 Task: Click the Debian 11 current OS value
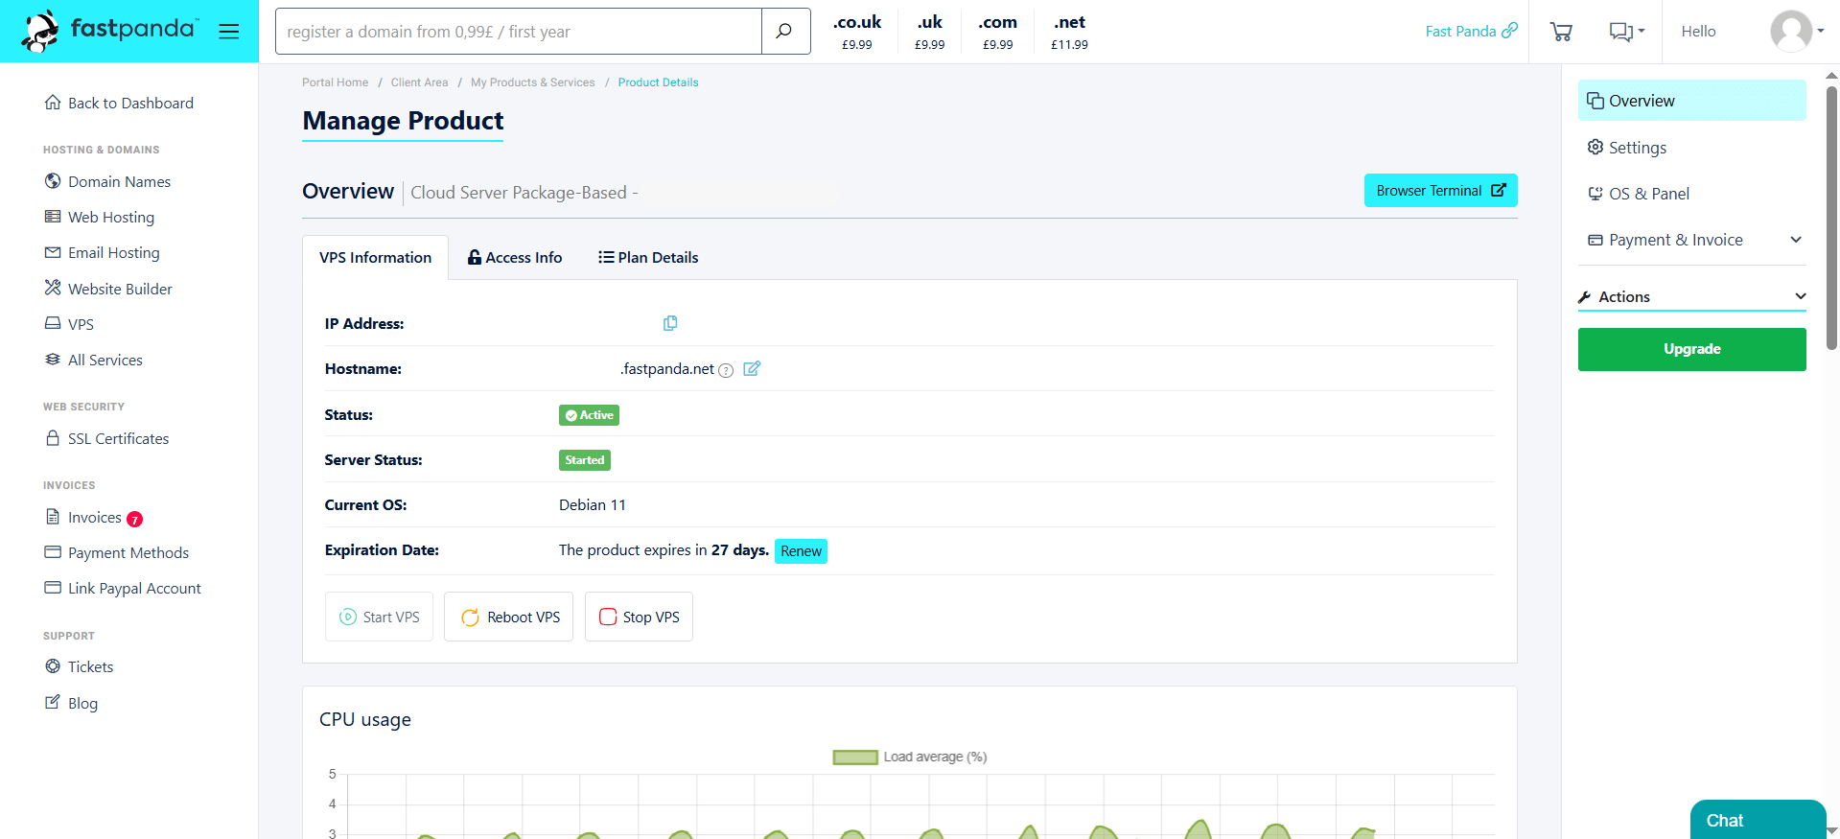(x=592, y=505)
